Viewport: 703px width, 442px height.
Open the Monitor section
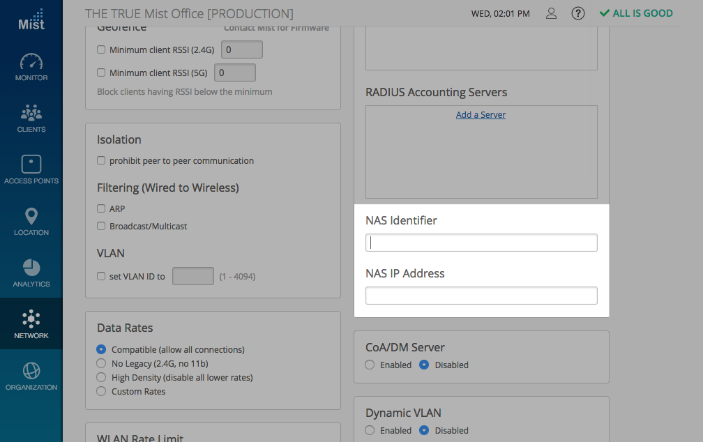pos(31,67)
